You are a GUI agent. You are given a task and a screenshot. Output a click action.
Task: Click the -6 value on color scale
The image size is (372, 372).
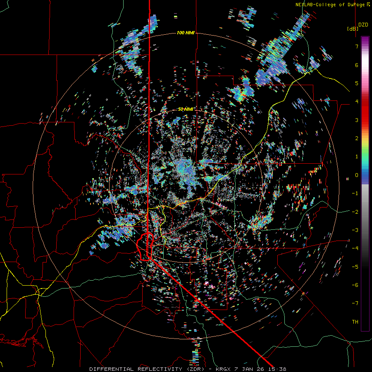[x=355, y=285]
